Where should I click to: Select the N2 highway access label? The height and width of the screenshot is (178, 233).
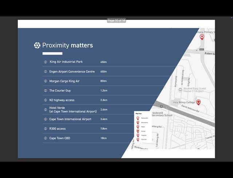(62, 100)
